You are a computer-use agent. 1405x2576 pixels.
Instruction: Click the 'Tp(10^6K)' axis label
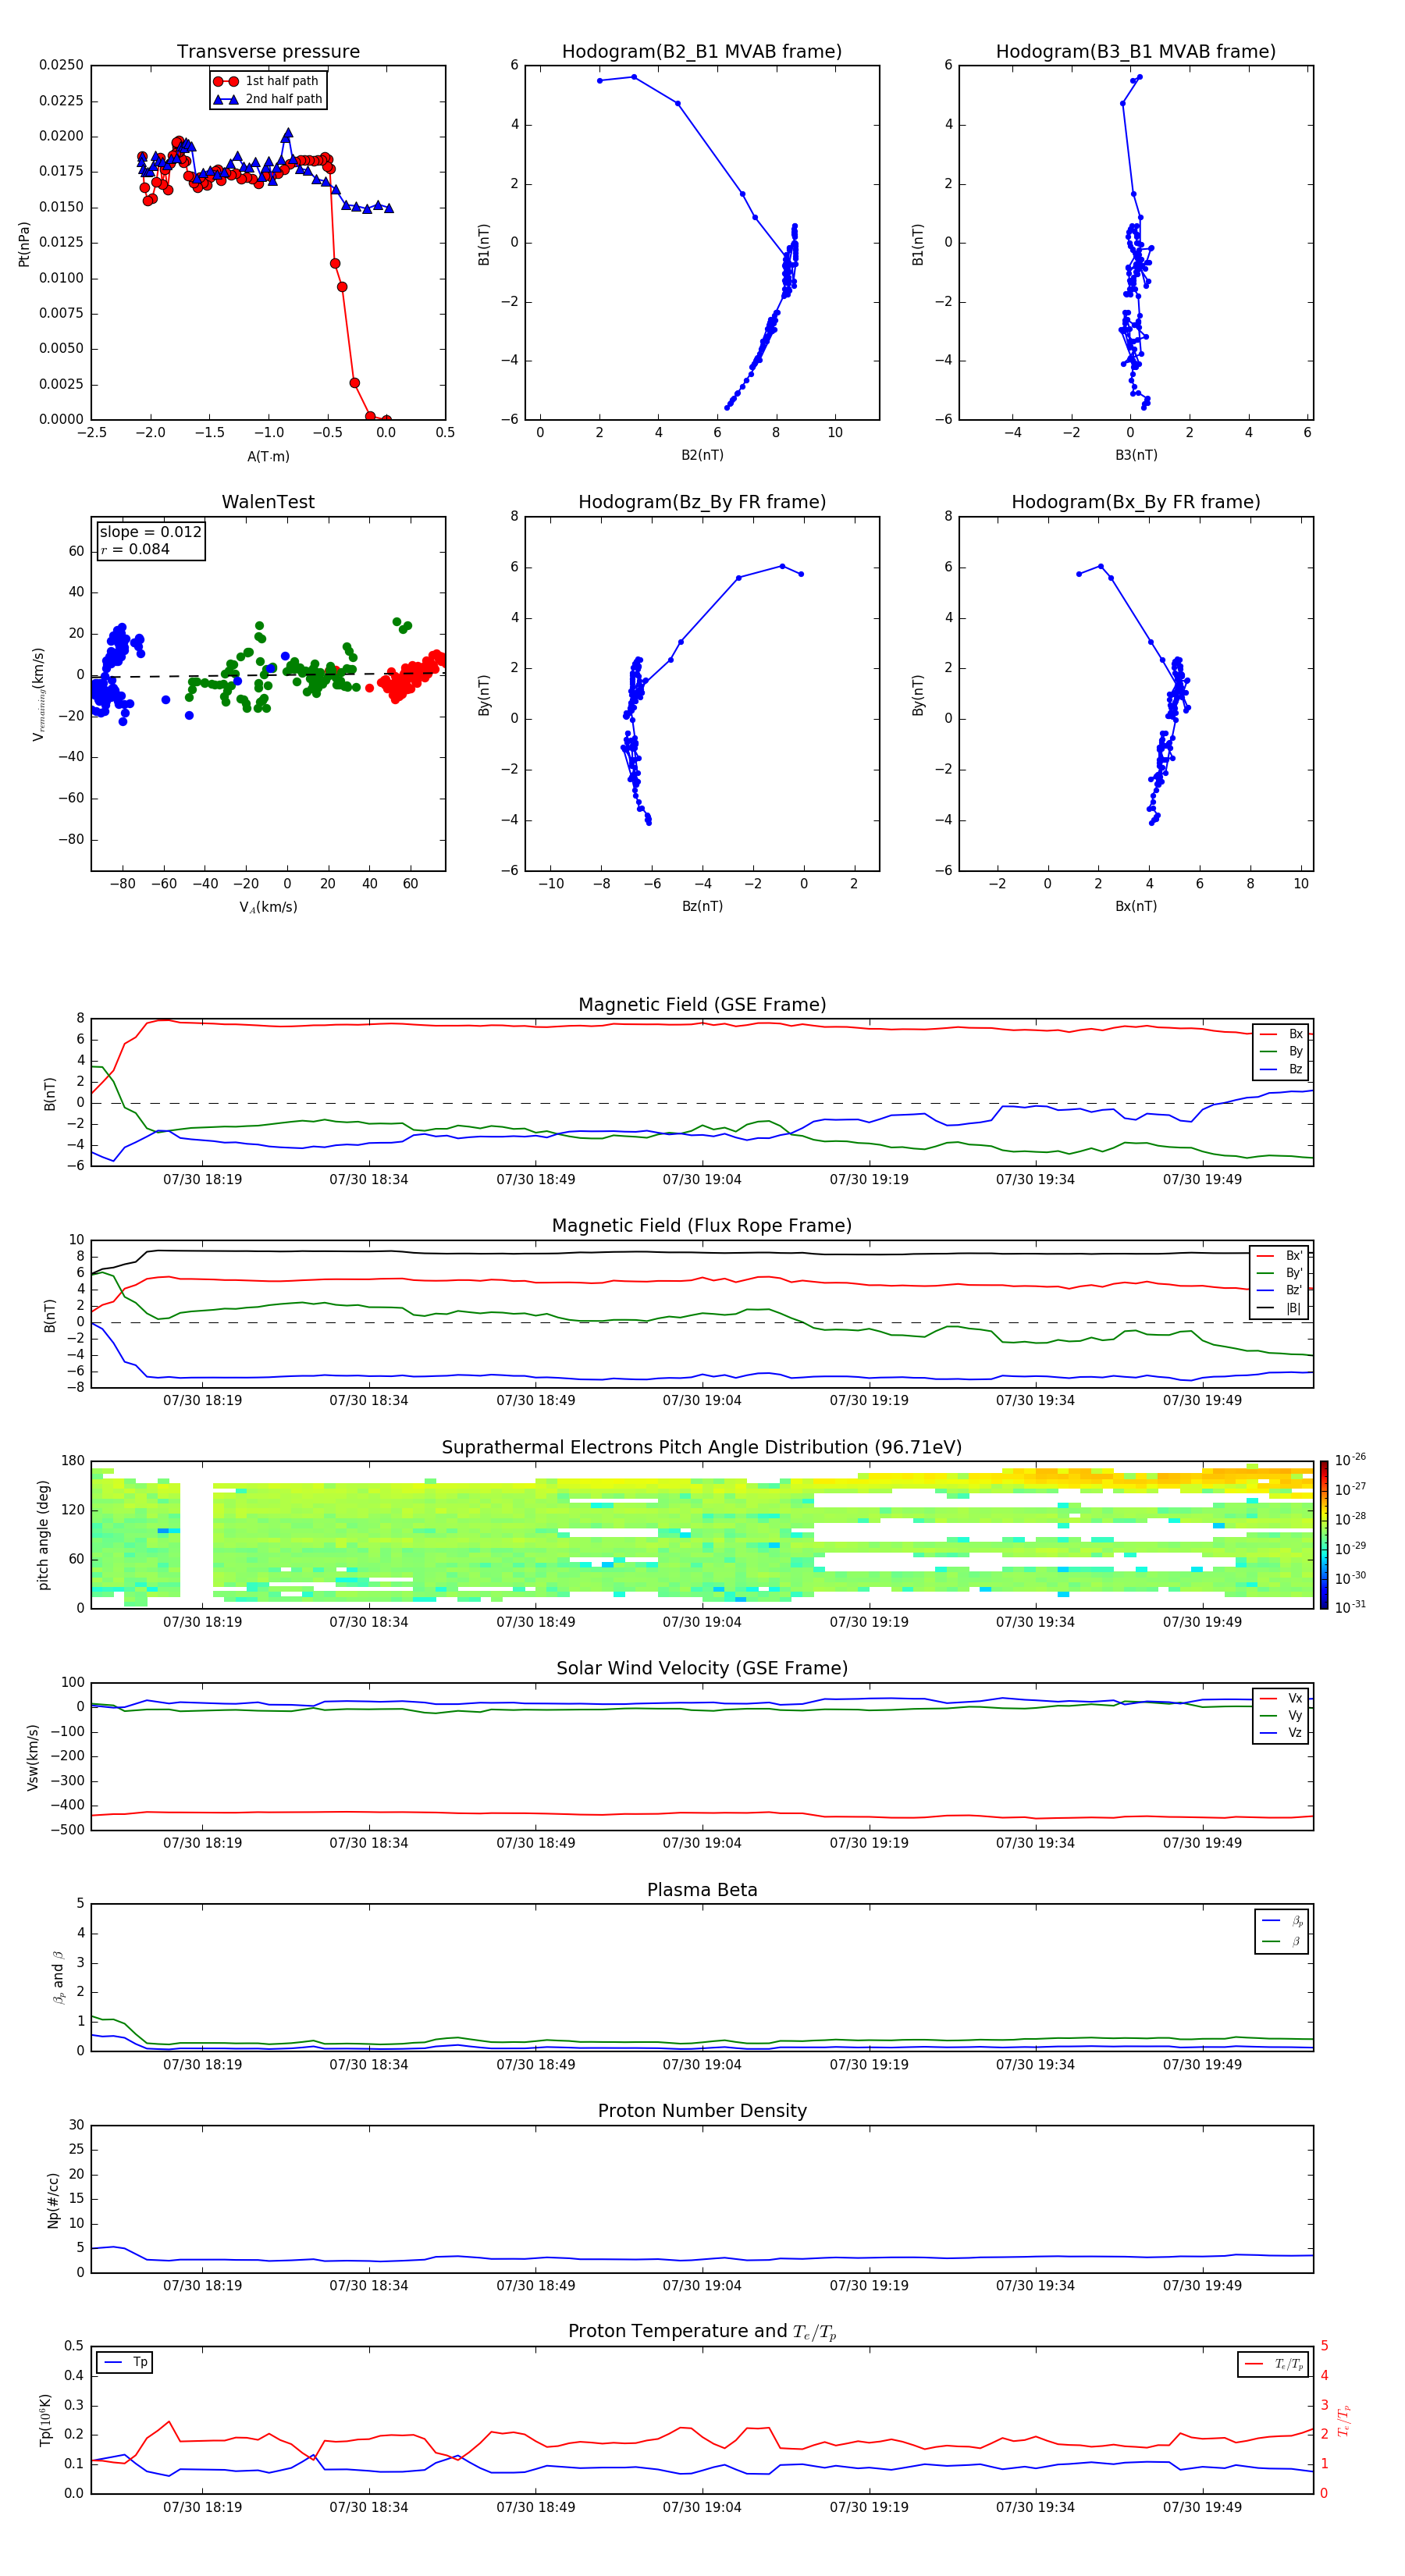pos(45,2420)
